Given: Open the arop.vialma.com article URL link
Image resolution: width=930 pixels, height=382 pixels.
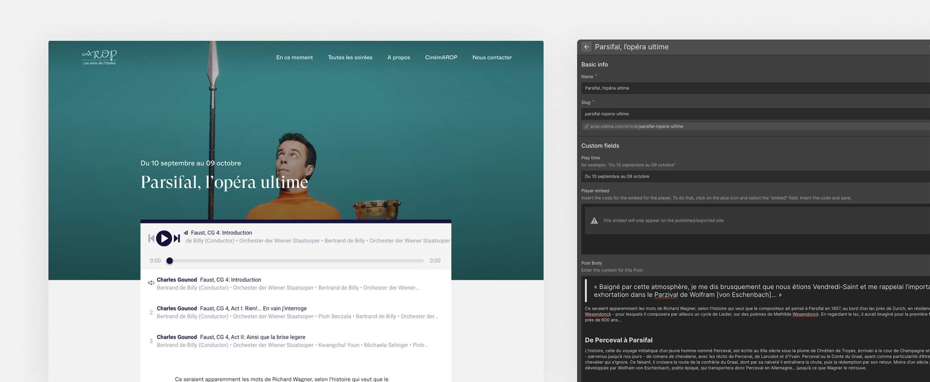Looking at the screenshot, I should [636, 126].
